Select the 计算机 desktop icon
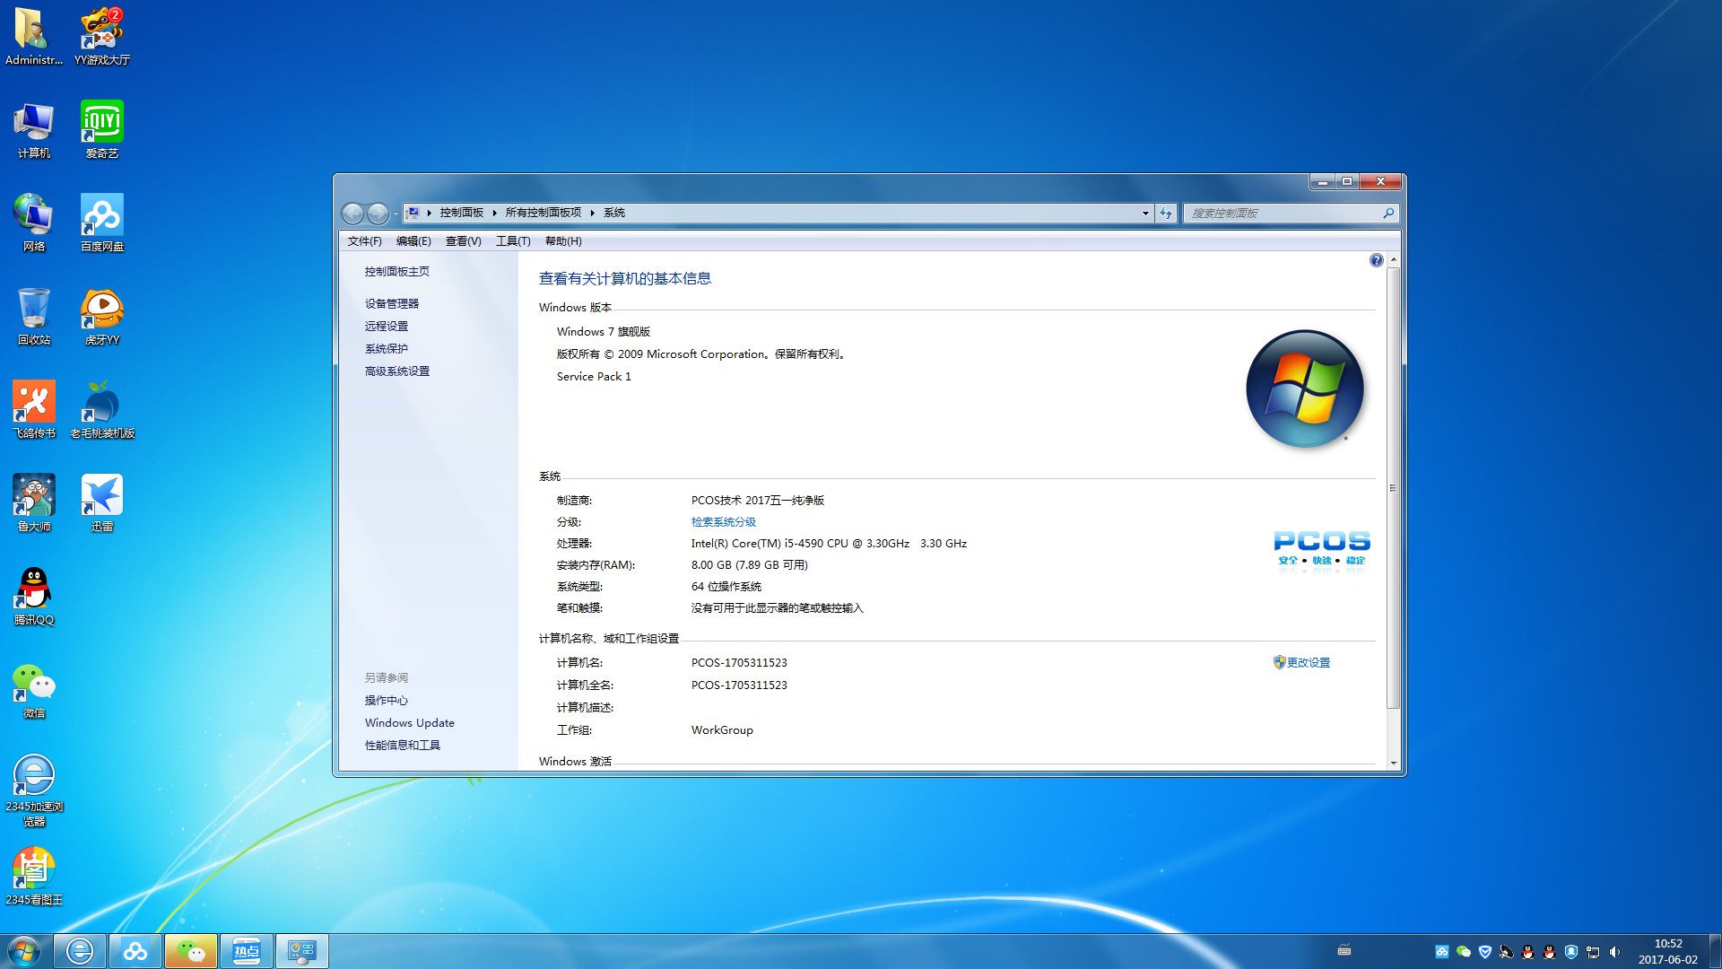The image size is (1722, 969). 33,129
